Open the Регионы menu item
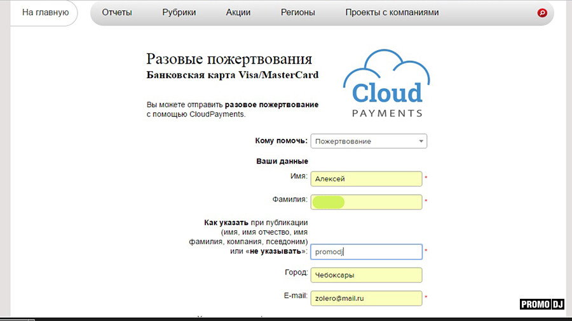572x321 pixels. click(x=298, y=13)
